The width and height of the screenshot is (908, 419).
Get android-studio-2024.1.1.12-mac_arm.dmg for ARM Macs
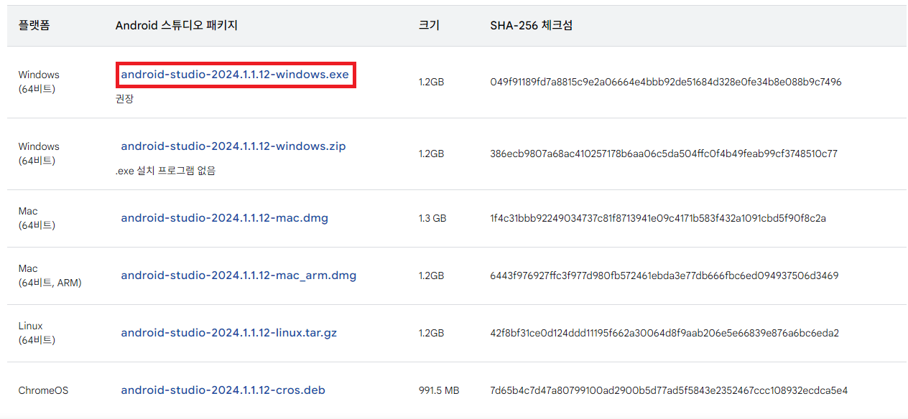click(238, 276)
